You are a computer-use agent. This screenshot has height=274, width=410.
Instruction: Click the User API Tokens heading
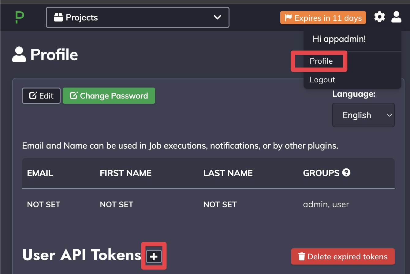pos(82,255)
